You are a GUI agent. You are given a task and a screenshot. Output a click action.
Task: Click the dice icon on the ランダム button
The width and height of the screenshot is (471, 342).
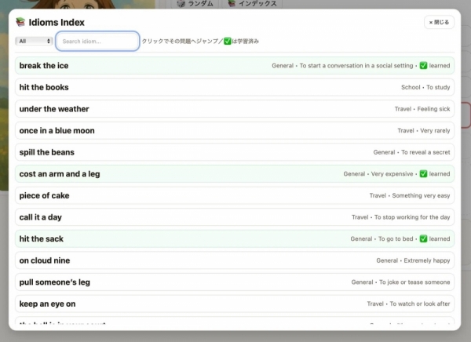point(181,3)
